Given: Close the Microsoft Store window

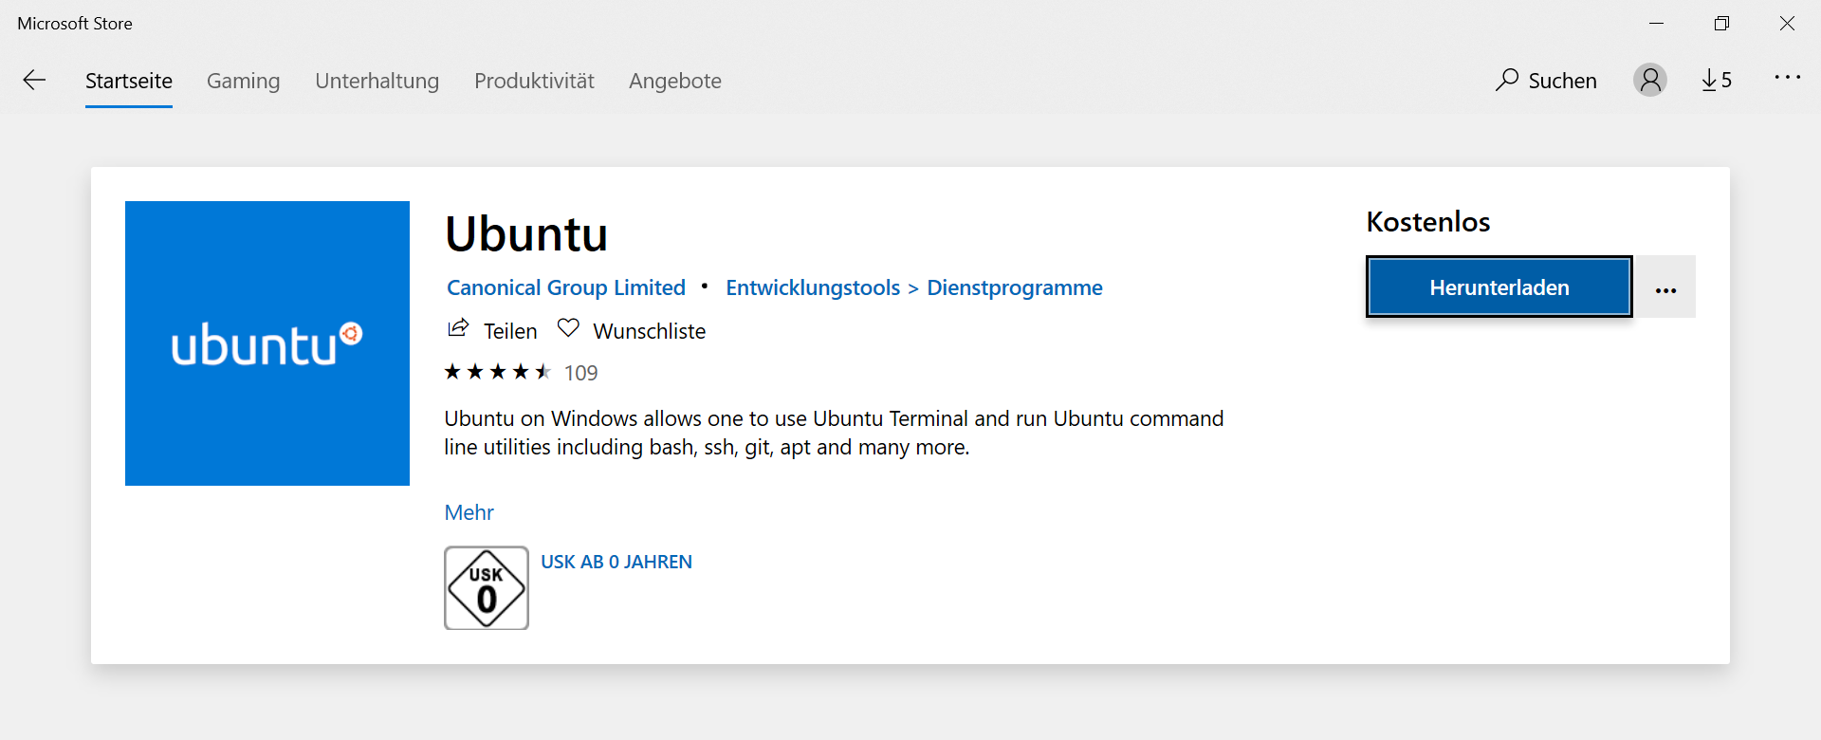Looking at the screenshot, I should (x=1787, y=24).
